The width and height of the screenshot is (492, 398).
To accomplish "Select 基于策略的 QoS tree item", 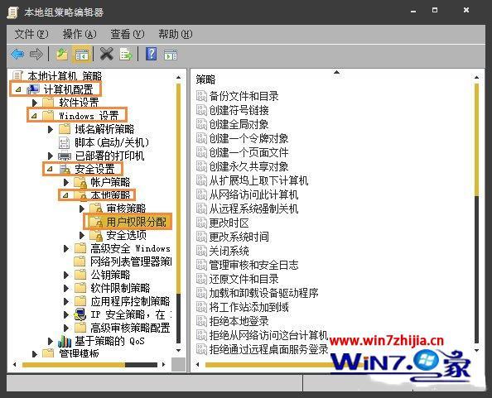I will coord(109,341).
